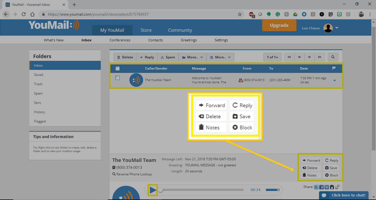The image size is (376, 200).
Task: Click the orange Upgrade button
Action: pyautogui.click(x=279, y=25)
